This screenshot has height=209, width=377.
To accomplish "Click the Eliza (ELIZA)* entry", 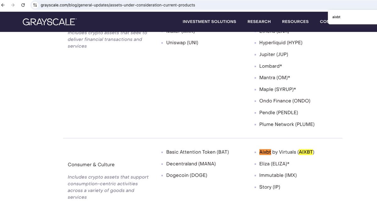I will click(x=274, y=164).
